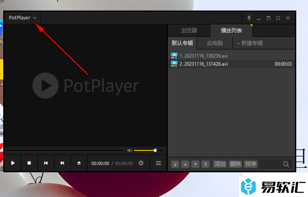Move selected item to playlist bottom
Screen dimensions: 308x197
click(205, 164)
